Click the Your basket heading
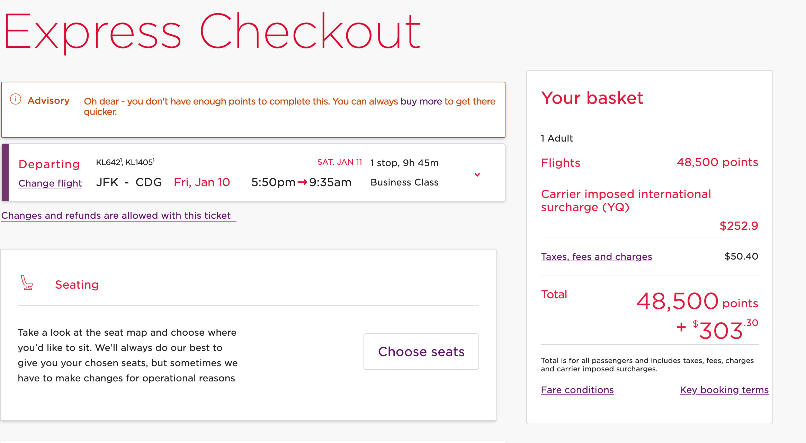The width and height of the screenshot is (806, 443). (x=592, y=98)
